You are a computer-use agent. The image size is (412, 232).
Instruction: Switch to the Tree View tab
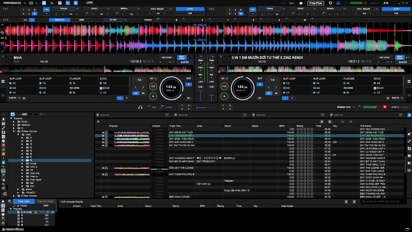click(24, 201)
